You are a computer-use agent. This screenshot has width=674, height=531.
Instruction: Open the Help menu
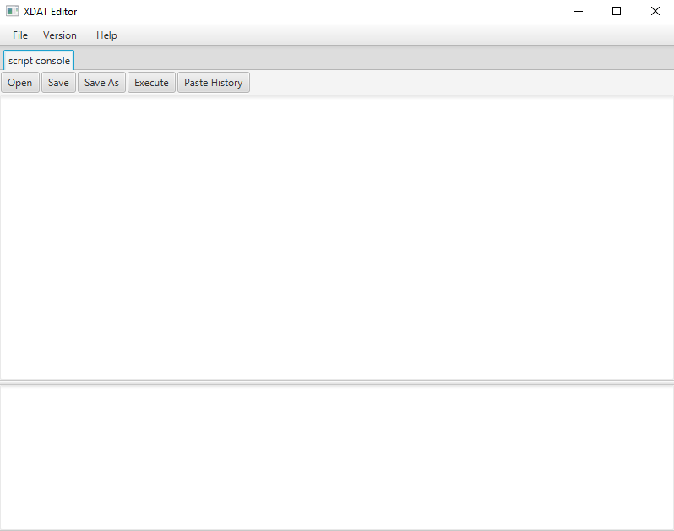[106, 35]
